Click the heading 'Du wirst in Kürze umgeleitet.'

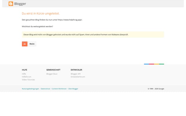[41, 14]
